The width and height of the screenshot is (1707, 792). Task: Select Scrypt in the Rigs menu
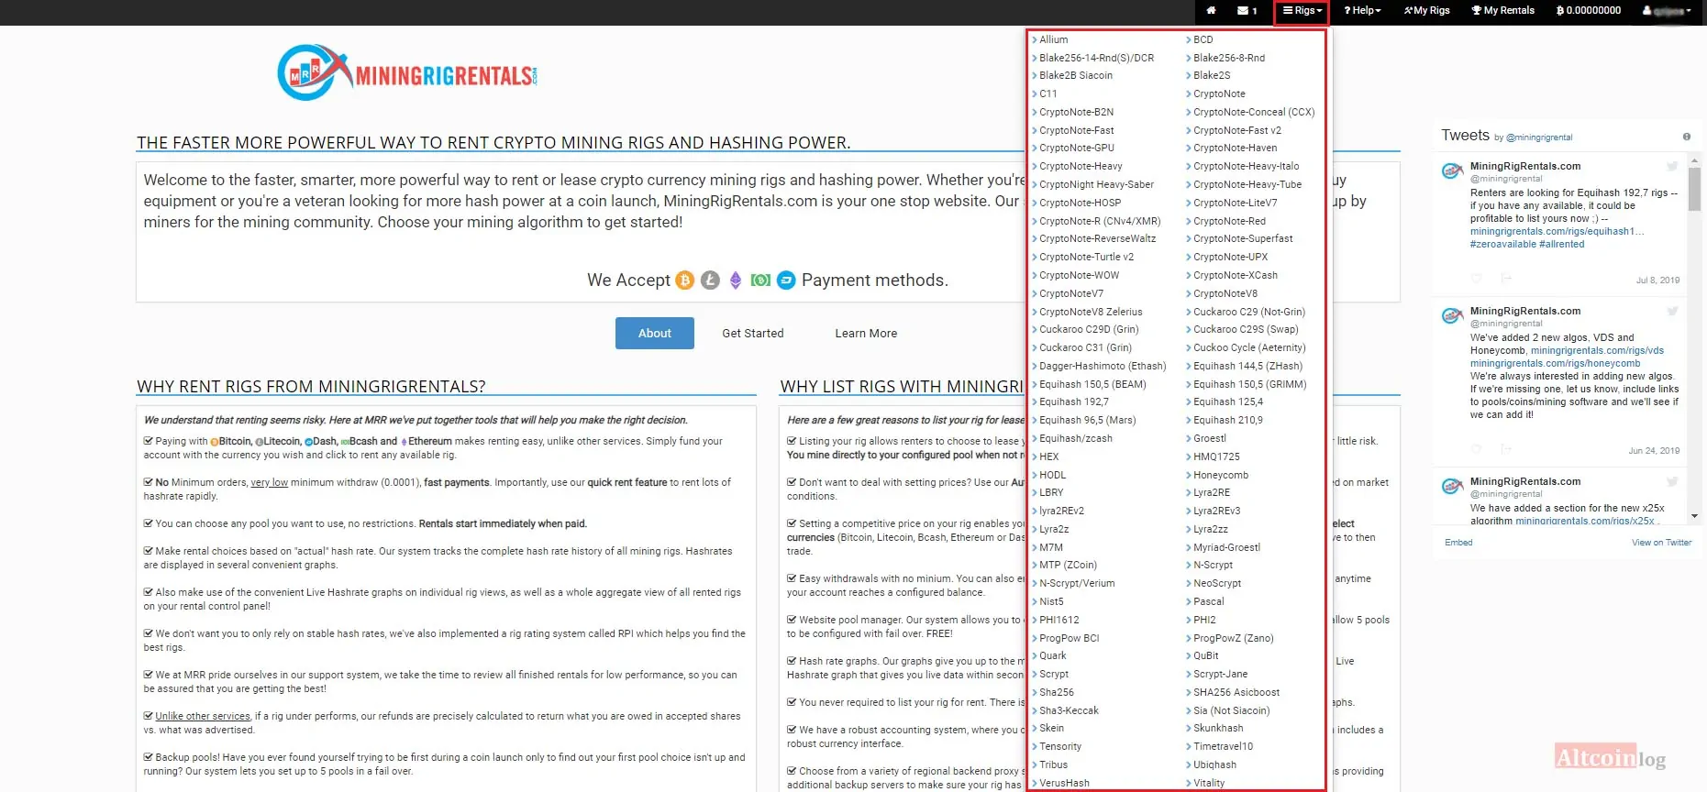[1053, 674]
